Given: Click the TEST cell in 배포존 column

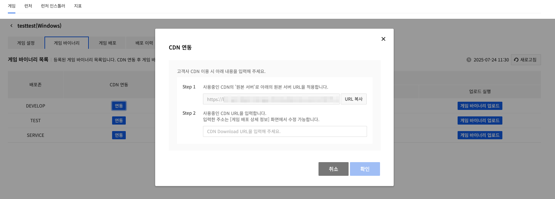Looking at the screenshot, I should (36, 120).
